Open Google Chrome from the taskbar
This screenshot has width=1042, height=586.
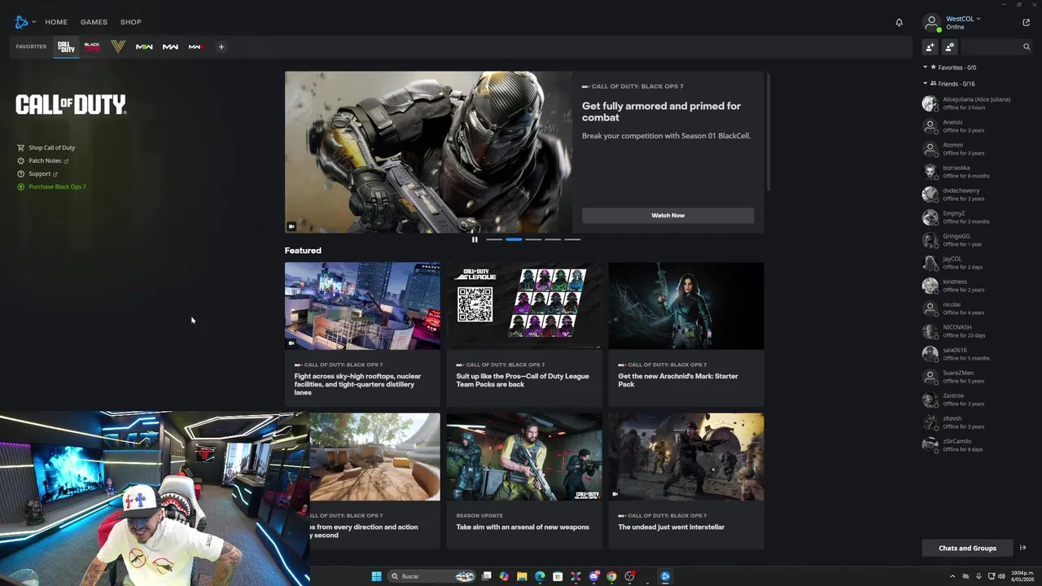click(611, 576)
